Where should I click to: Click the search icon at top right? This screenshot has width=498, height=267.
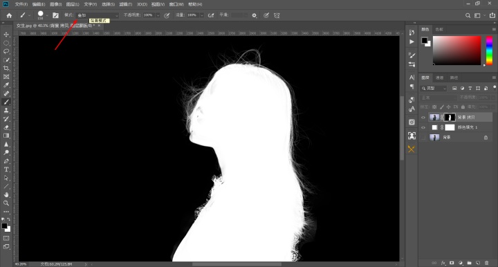(468, 15)
